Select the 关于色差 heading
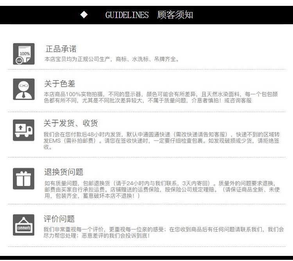Screen dimensions: 293x261 pyautogui.click(x=60, y=84)
